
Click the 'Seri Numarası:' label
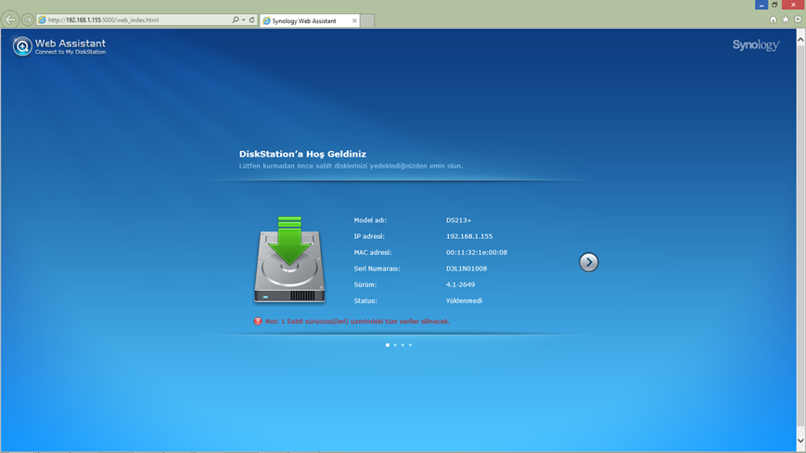point(377,269)
